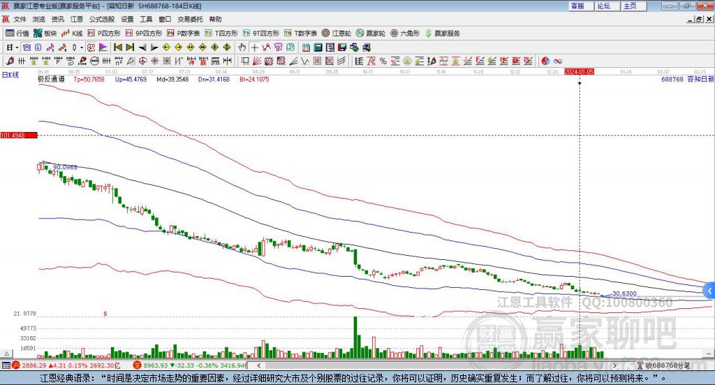715x385 pixels.
Task: Open the 公式选股 menu
Action: coord(101,19)
